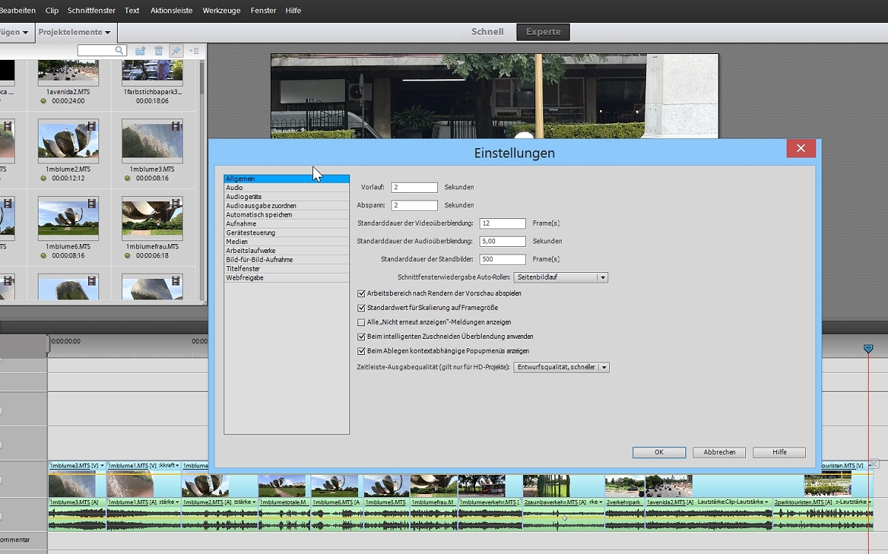888x554 pixels.
Task: Click the project panel search box
Action: [102, 50]
